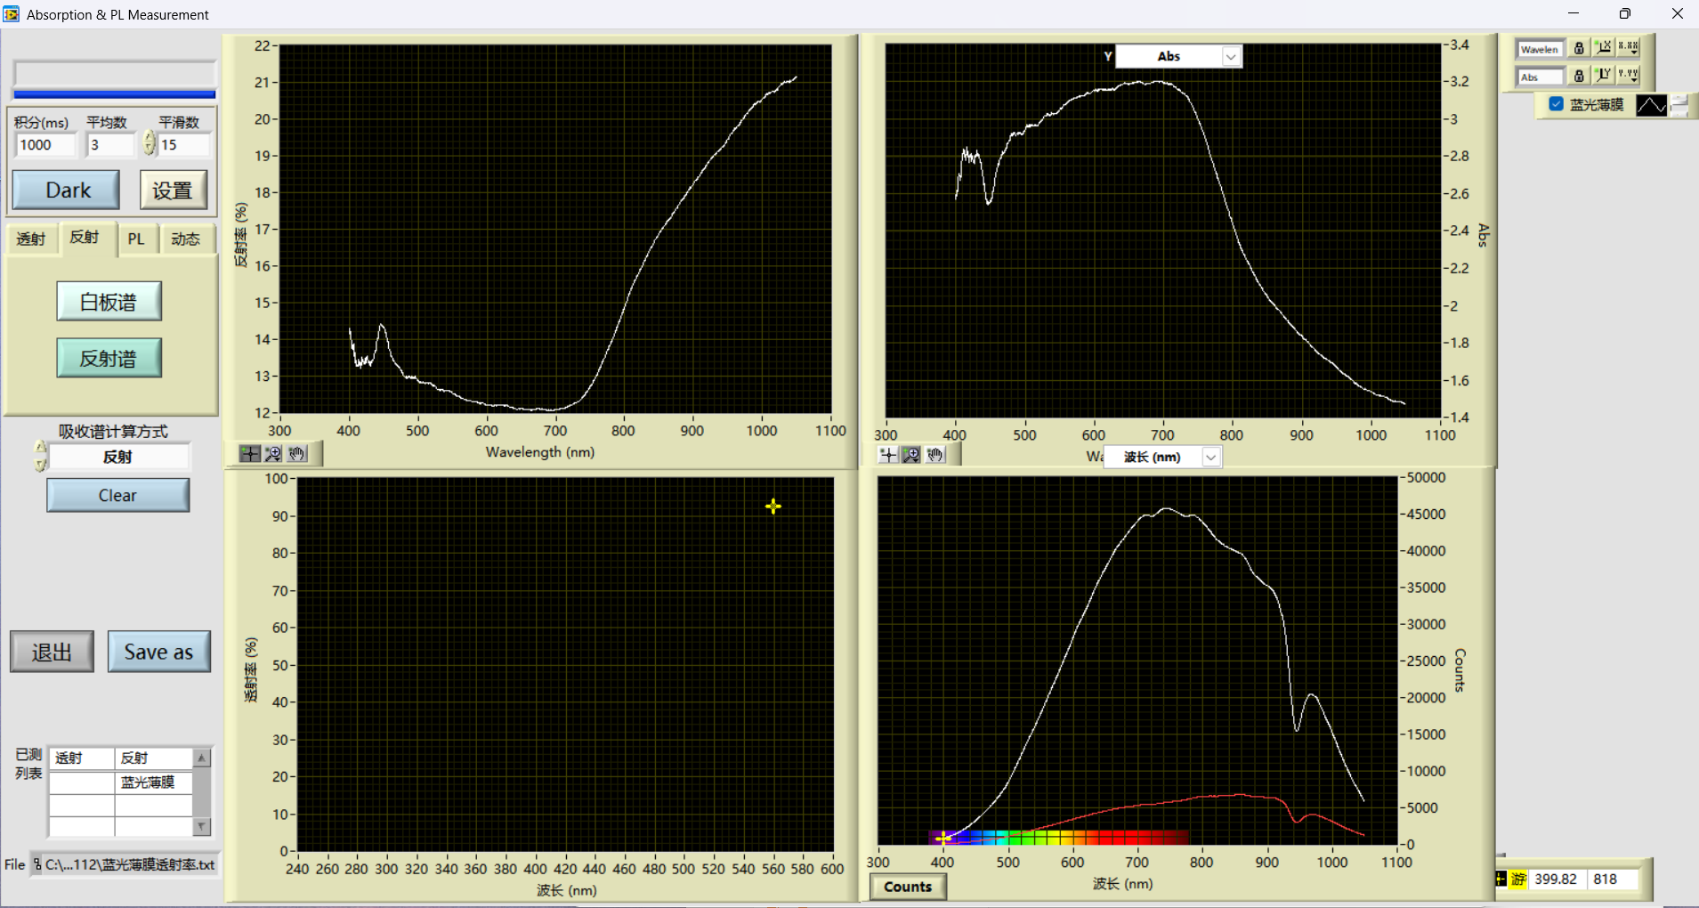Click the 积分(ms) input field
Screen dimensions: 1699x908
point(45,145)
